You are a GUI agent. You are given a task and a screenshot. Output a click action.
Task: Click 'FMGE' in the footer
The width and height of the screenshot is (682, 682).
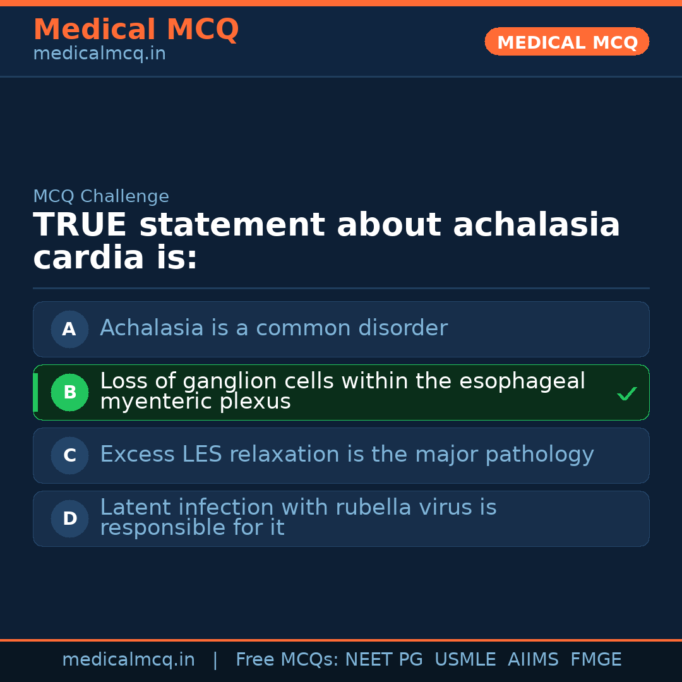[x=595, y=660]
